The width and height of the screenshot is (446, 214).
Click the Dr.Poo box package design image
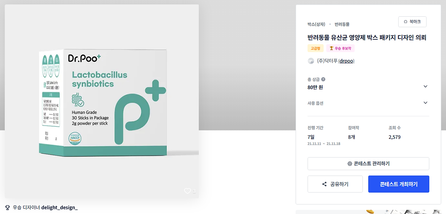102,101
